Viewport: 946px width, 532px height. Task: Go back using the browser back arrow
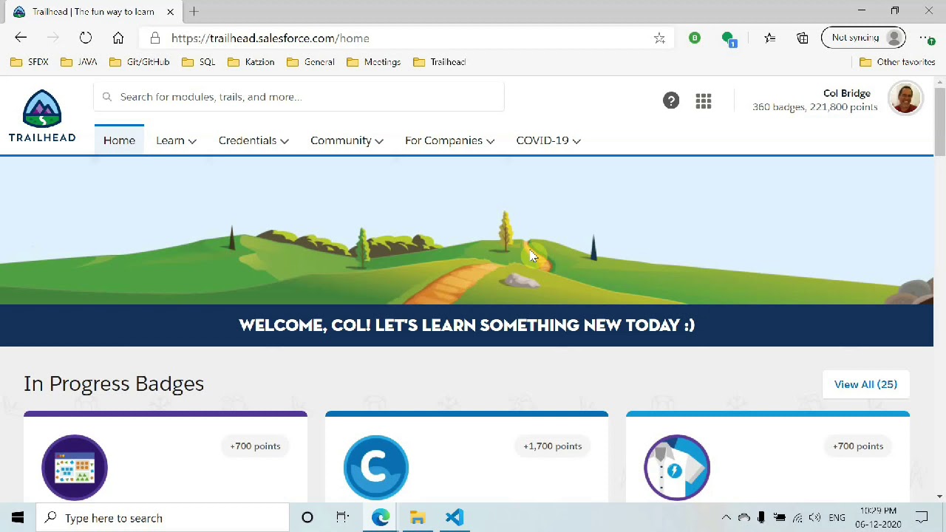[21, 38]
